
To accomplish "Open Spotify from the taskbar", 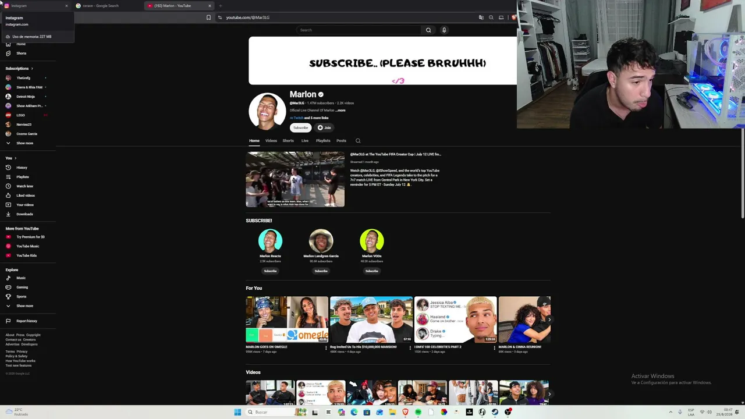I will click(x=418, y=413).
